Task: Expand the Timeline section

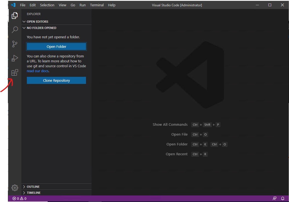Action: [56, 193]
